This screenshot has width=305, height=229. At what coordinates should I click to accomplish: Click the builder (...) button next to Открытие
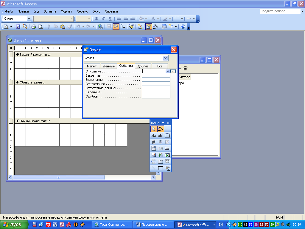point(173,71)
